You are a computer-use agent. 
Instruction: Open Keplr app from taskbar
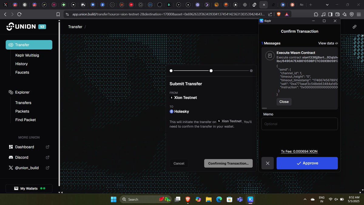pyautogui.click(x=251, y=199)
